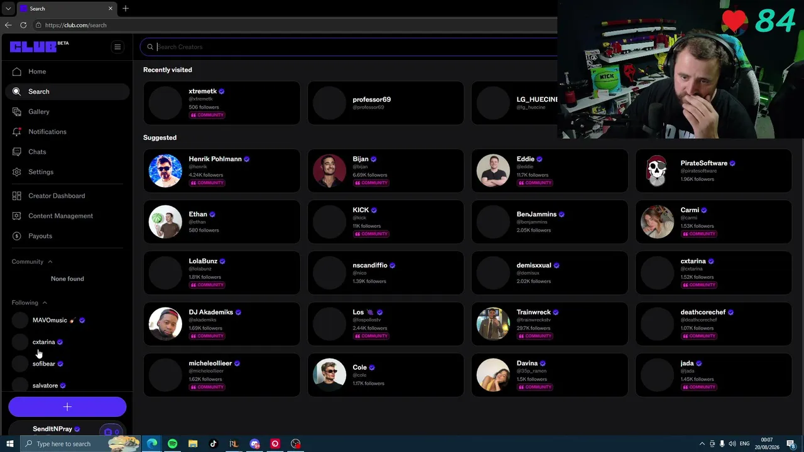Open the Home page from sidebar

(x=67, y=72)
